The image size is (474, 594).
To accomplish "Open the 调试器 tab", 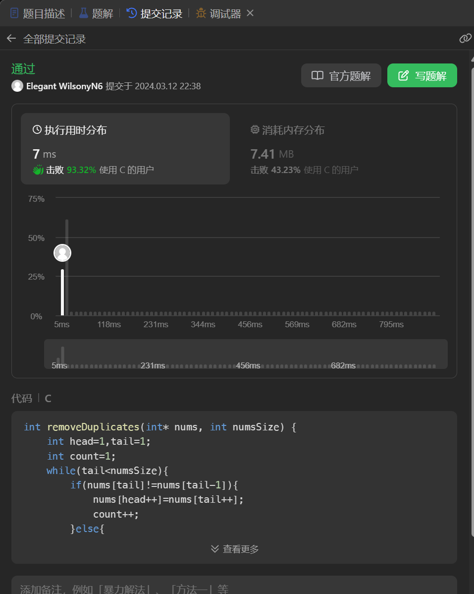I will tap(219, 13).
